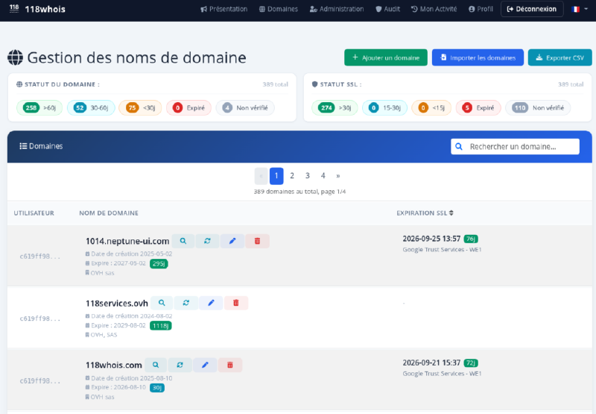Open the Domaines menu
The height and width of the screenshot is (414, 596).
[x=278, y=9]
